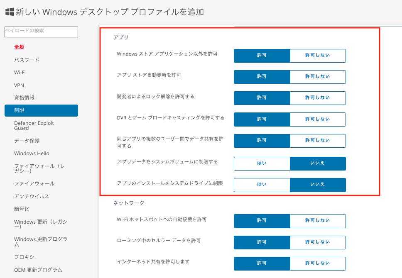Image resolution: width=402 pixels, height=278 pixels.
Task: Allow ローミング中のセルラー データ
Action: (262, 242)
